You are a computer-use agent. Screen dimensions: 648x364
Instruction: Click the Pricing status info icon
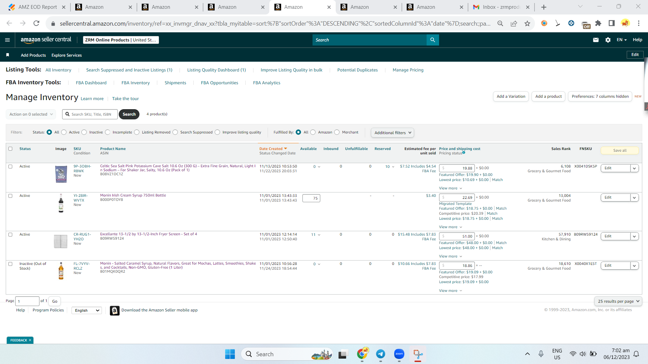pyautogui.click(x=464, y=153)
